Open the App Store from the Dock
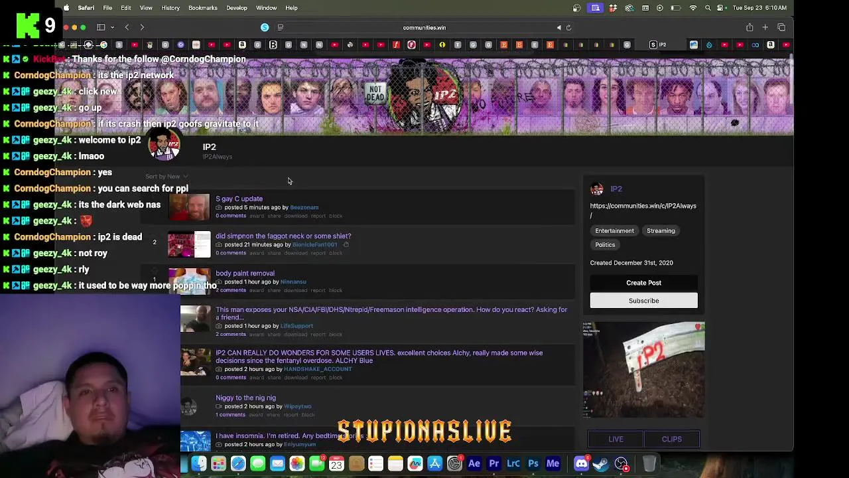Image resolution: width=849 pixels, height=478 pixels. [435, 463]
